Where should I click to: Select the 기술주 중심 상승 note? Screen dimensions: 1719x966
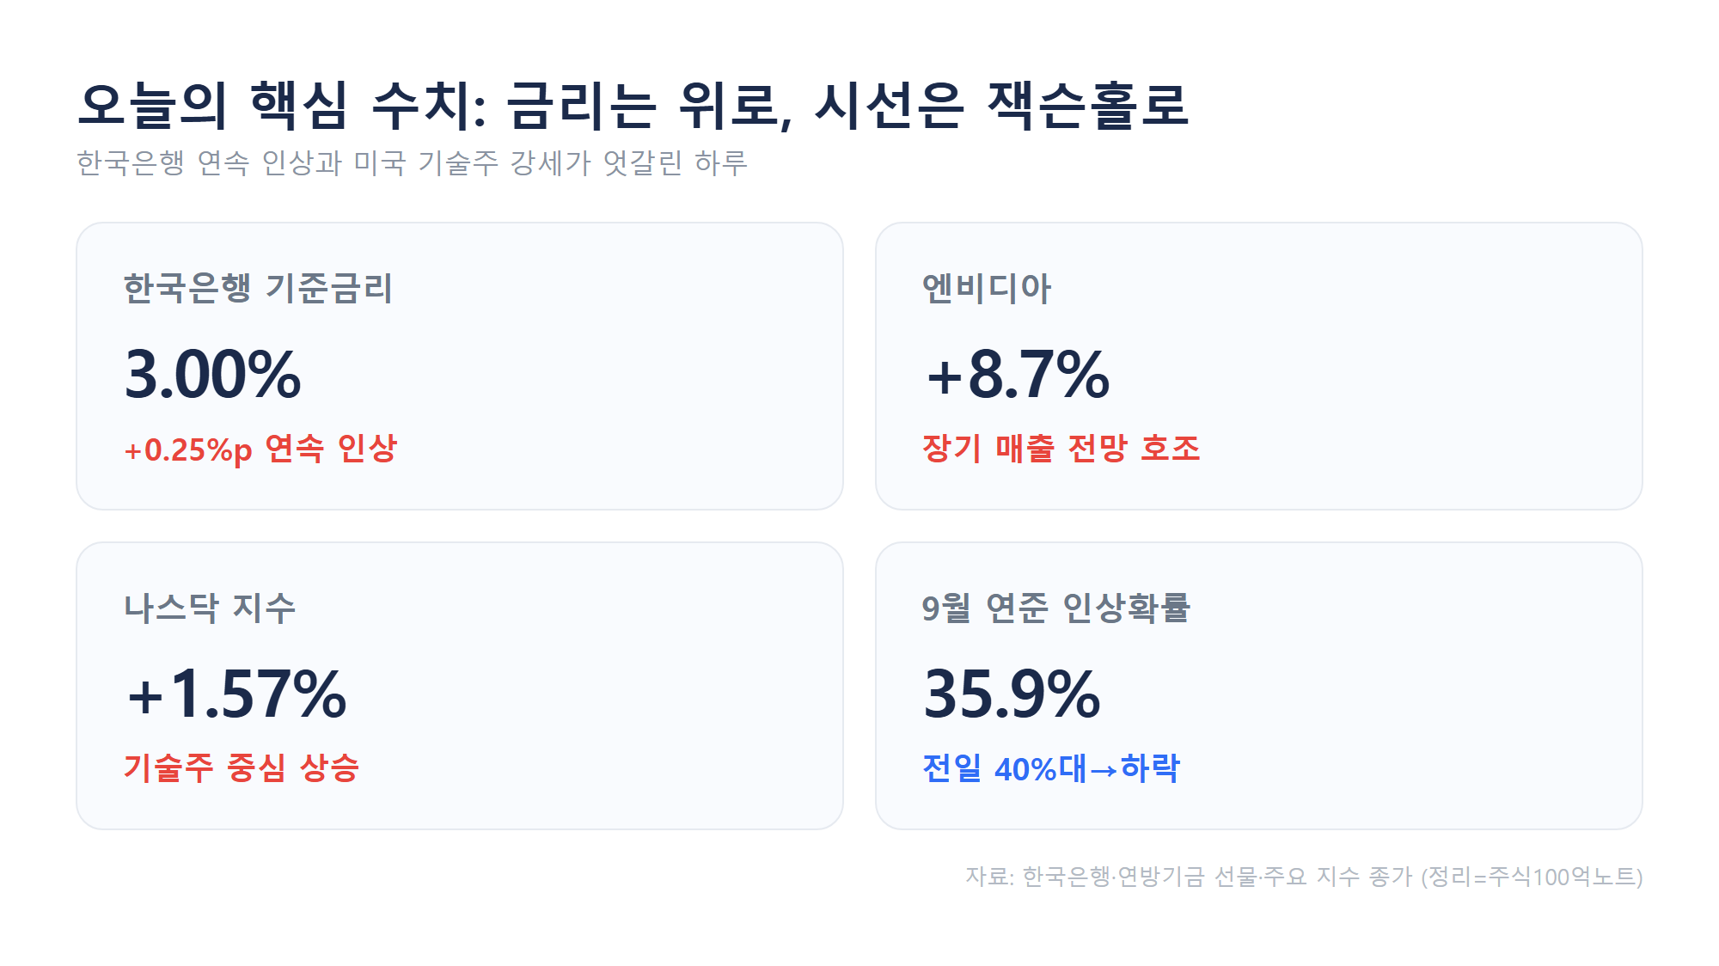(x=241, y=768)
